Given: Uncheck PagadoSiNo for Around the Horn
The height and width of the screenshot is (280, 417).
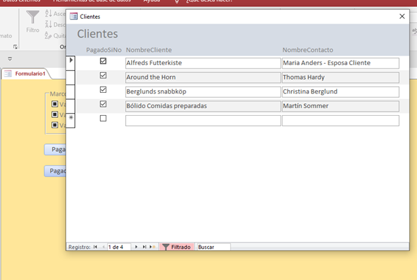Looking at the screenshot, I should 103,76.
